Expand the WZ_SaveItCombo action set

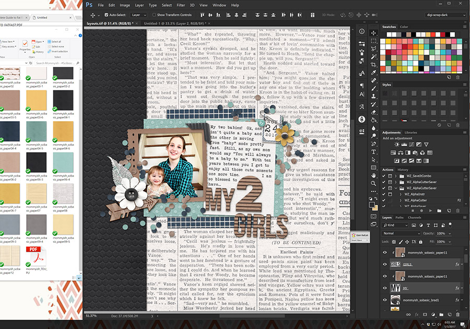(396, 176)
